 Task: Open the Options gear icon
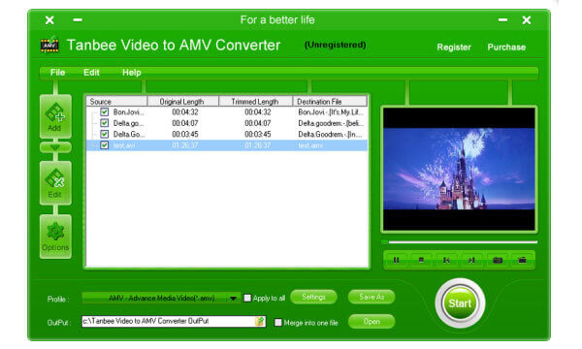55,237
